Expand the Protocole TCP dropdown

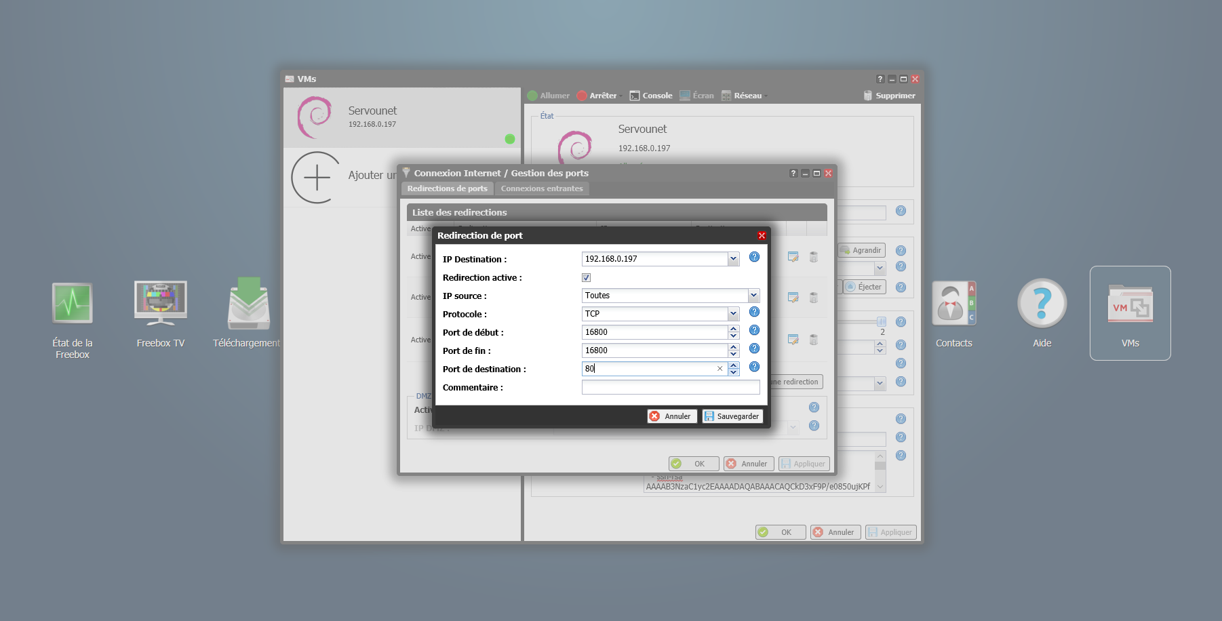coord(733,313)
